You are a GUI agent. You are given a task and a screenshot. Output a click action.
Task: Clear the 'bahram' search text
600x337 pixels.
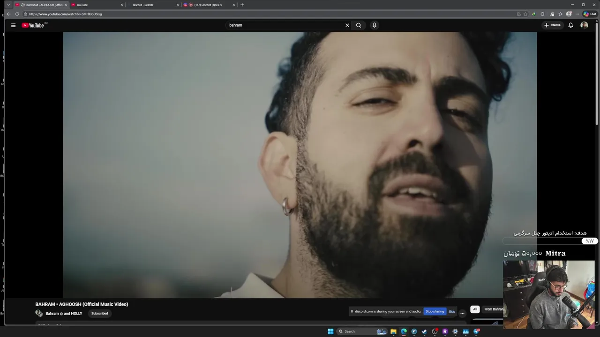click(x=347, y=25)
